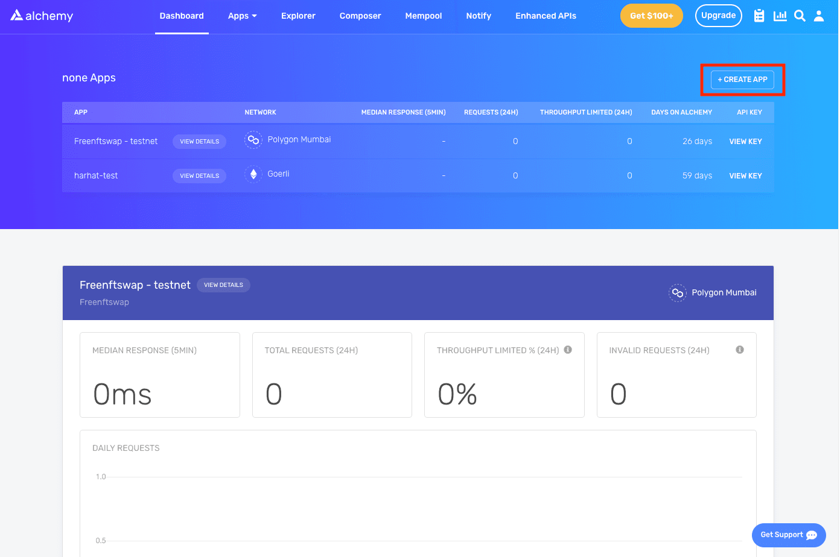Click the NETWORK column header

coord(260,112)
